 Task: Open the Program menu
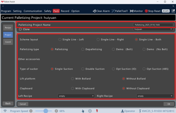(6, 11)
